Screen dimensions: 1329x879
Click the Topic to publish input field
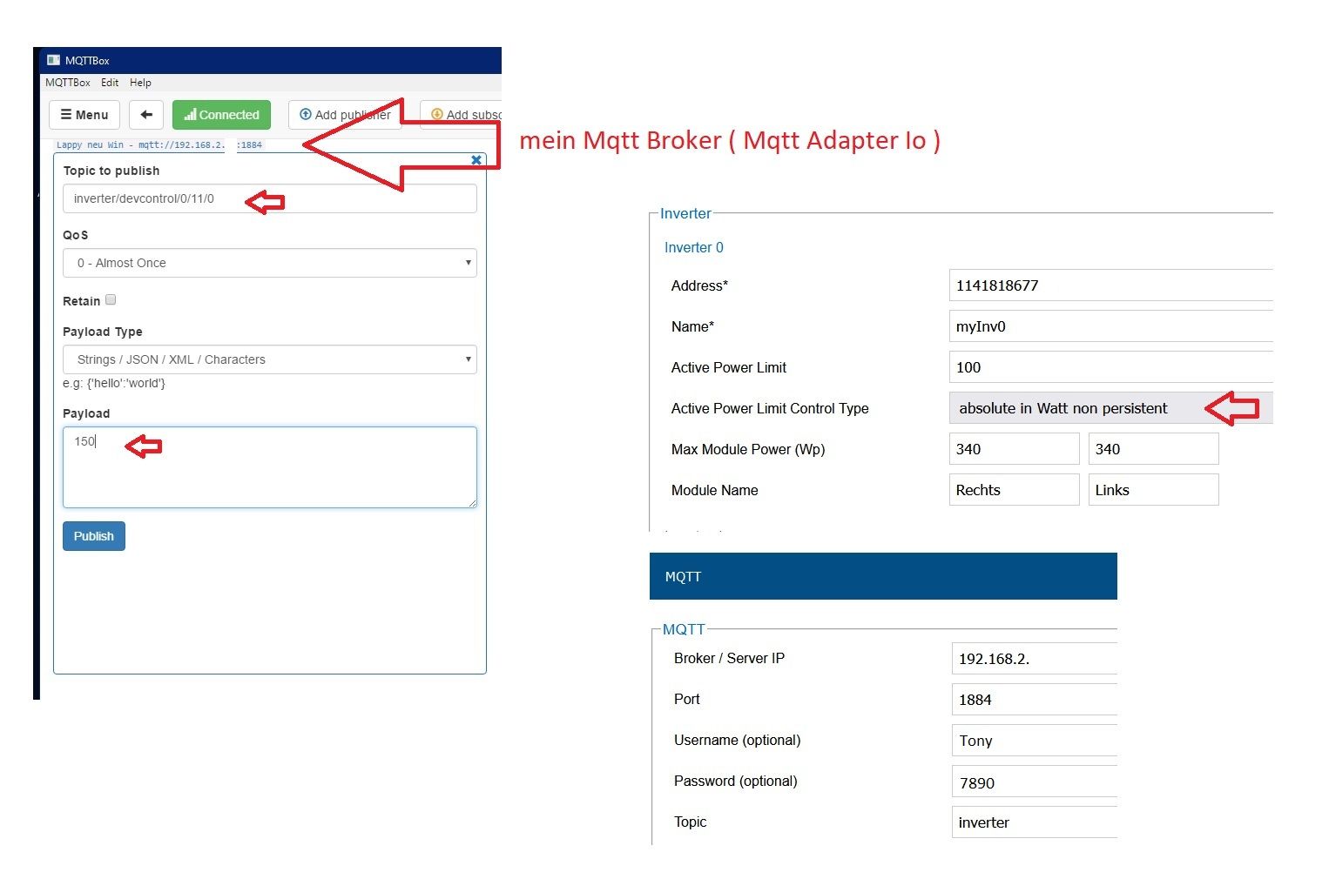point(270,198)
